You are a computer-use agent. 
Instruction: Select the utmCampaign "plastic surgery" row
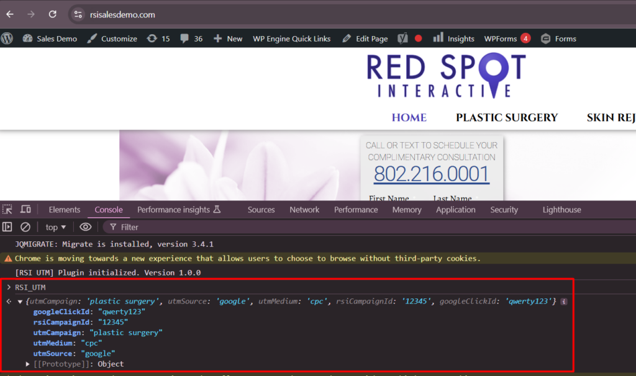click(98, 333)
